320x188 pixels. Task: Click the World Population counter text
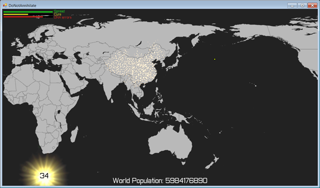coord(160,181)
